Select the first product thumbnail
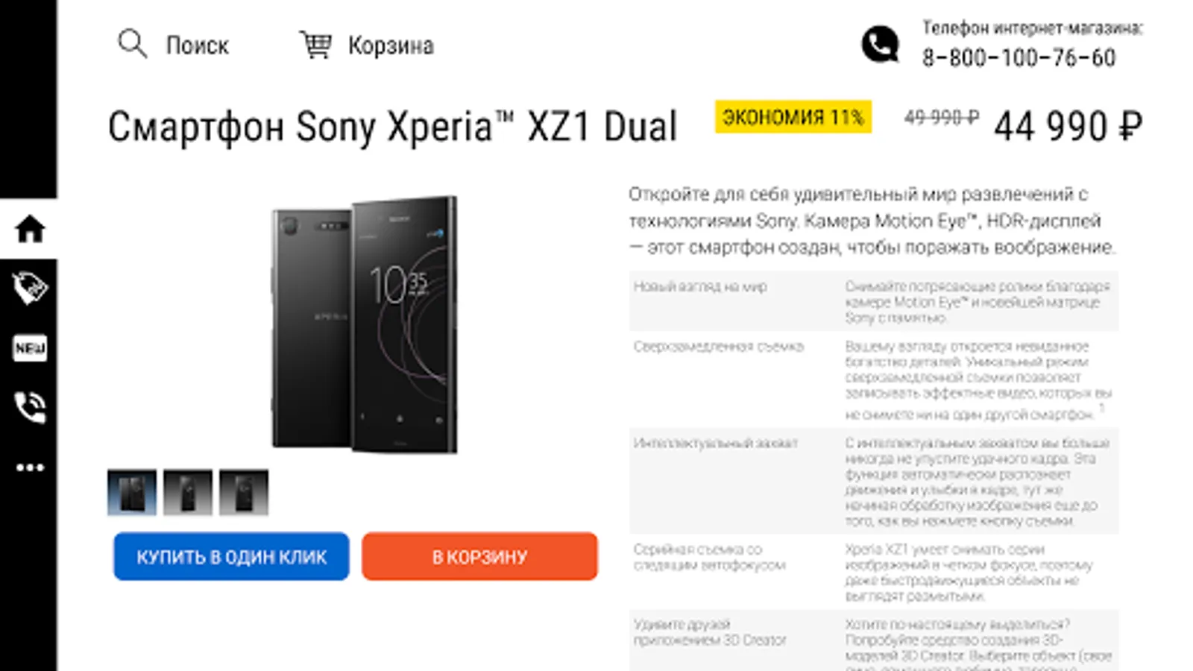This screenshot has width=1193, height=671. click(132, 492)
